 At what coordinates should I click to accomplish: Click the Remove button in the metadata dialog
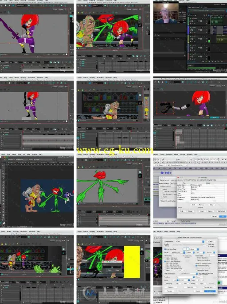(x=202, y=205)
